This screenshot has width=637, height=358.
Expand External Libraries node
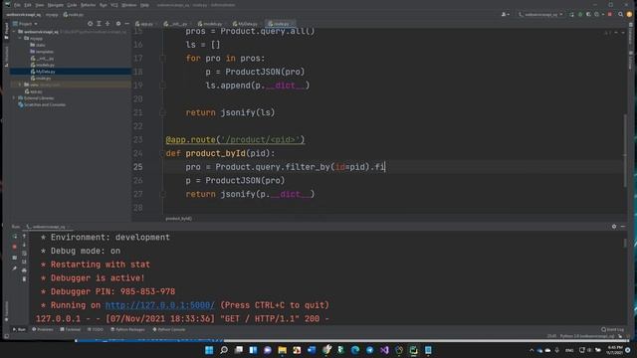(x=14, y=97)
